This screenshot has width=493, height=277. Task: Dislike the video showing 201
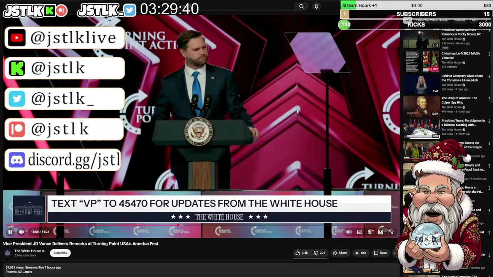click(x=319, y=253)
